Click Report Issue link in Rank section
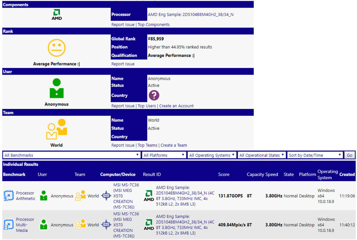 (x=123, y=64)
